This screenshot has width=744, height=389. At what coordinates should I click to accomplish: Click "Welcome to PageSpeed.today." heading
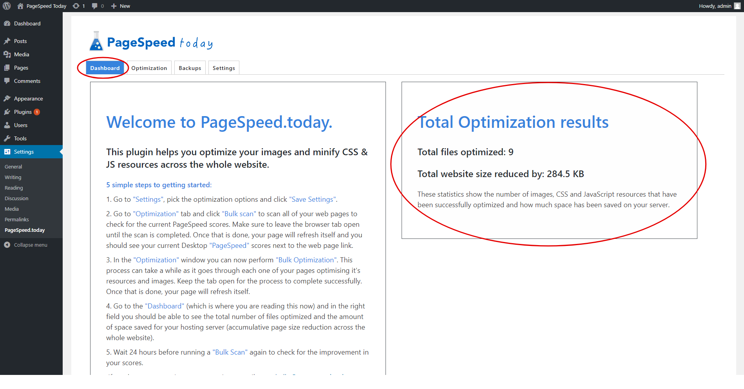click(x=219, y=122)
